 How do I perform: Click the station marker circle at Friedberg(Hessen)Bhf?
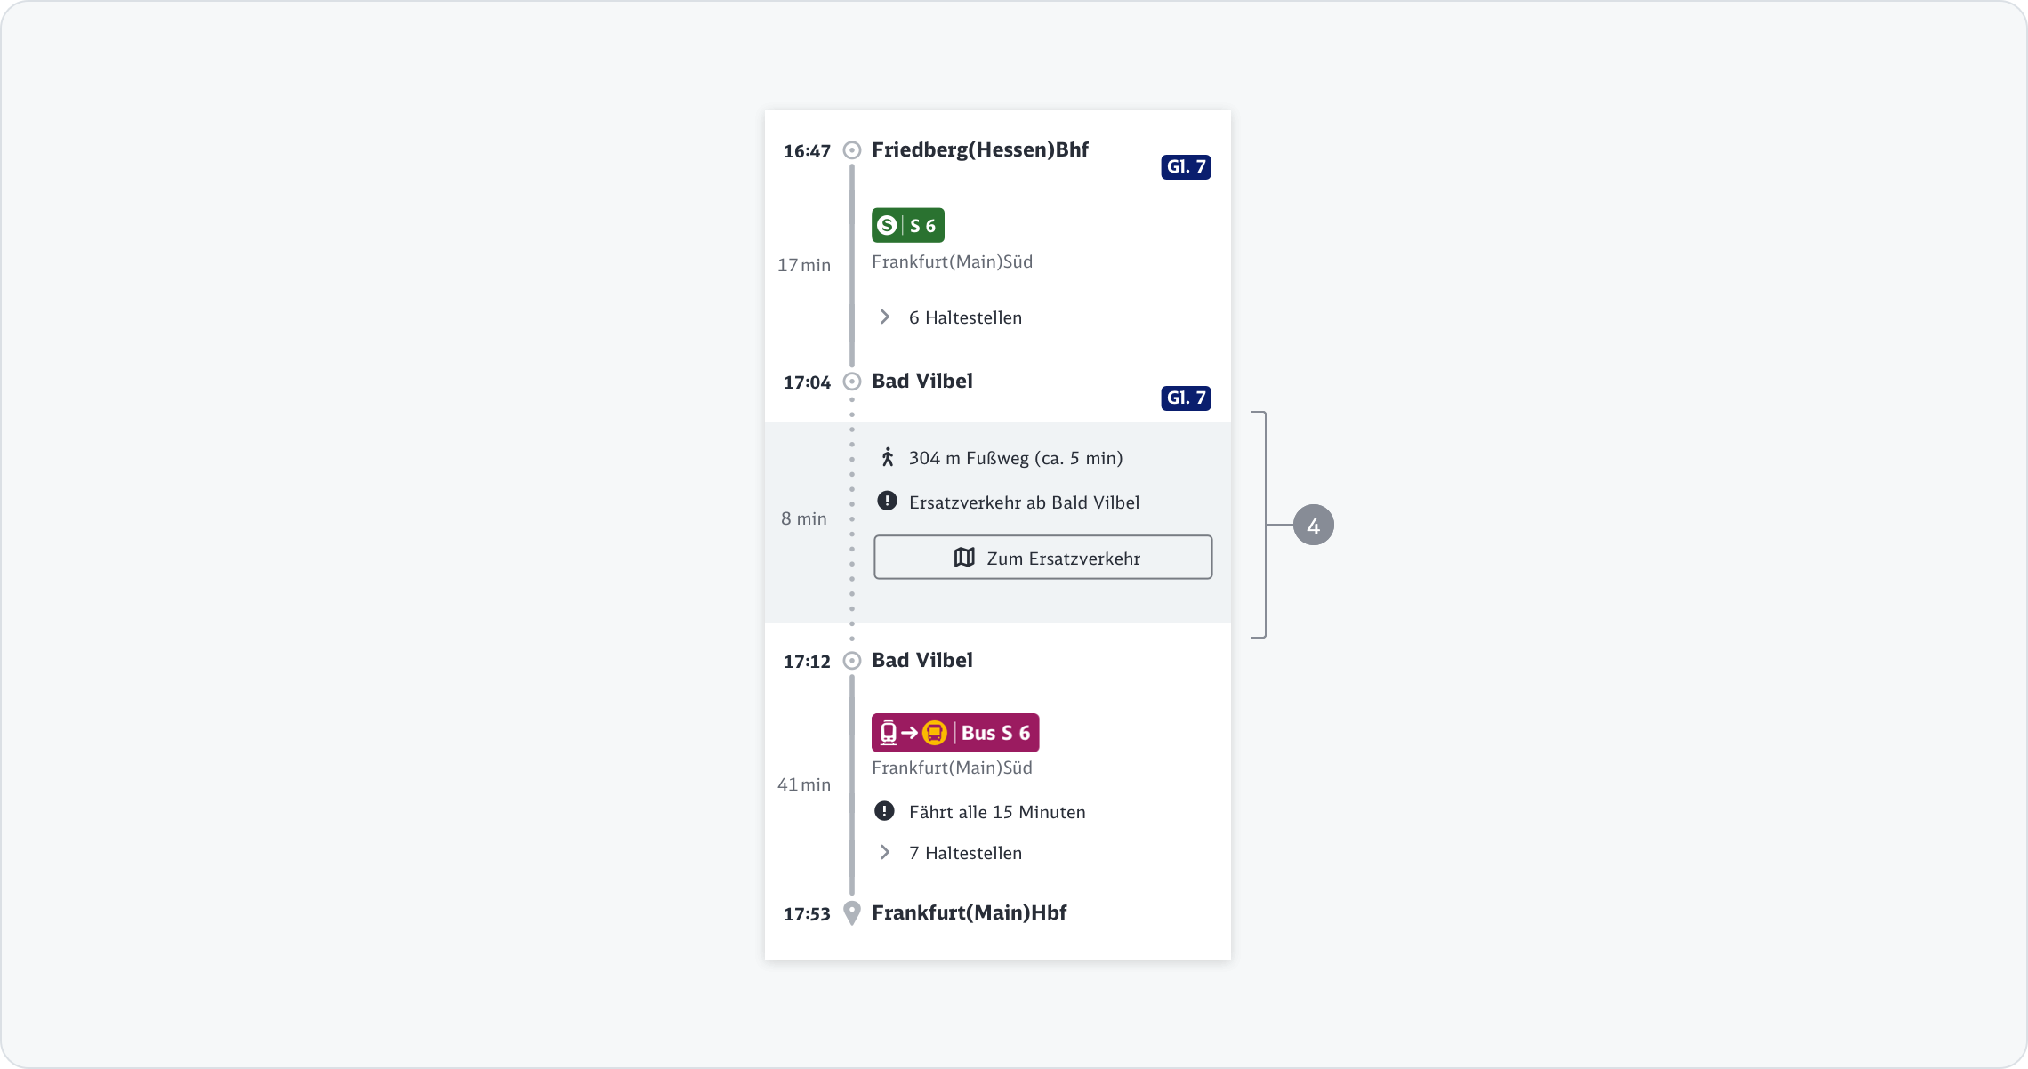click(x=851, y=150)
